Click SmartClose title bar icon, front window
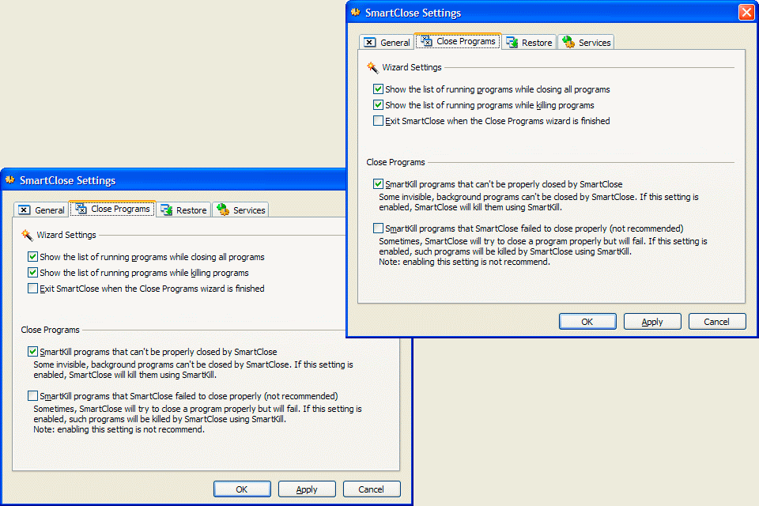Image resolution: width=759 pixels, height=506 pixels. click(x=355, y=12)
